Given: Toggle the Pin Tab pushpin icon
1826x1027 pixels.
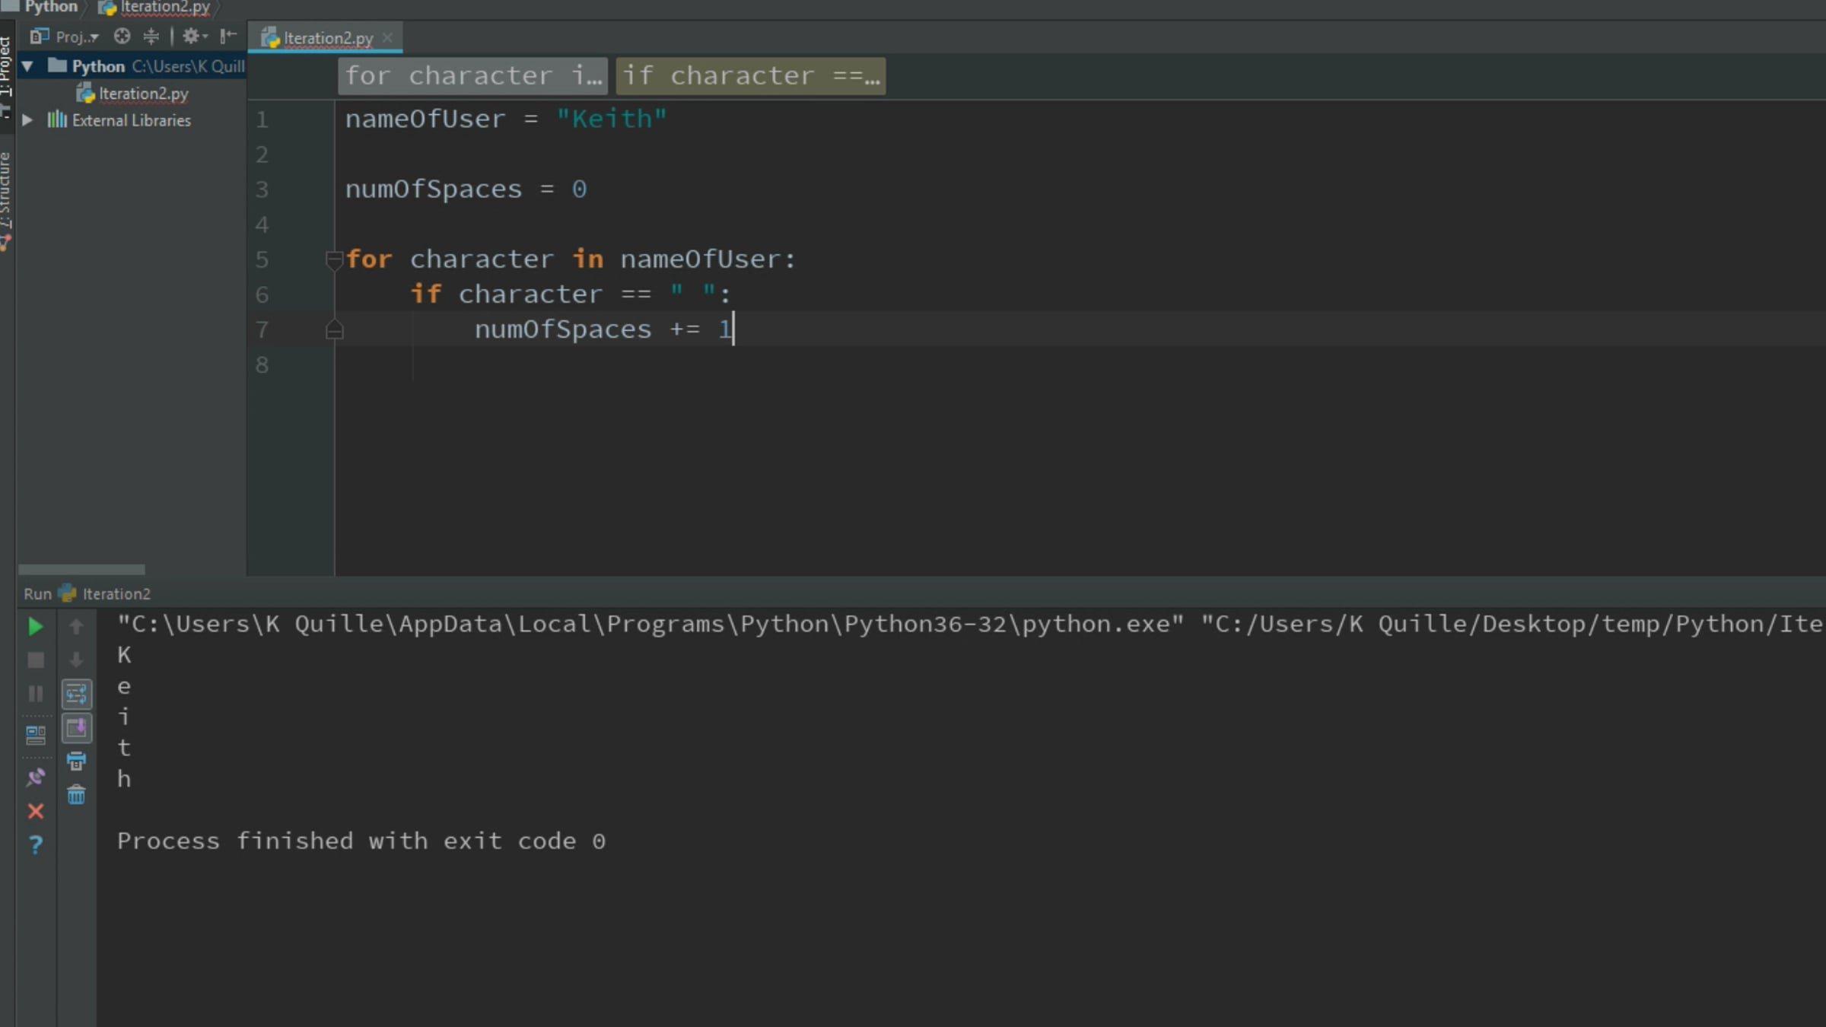Looking at the screenshot, I should (35, 777).
